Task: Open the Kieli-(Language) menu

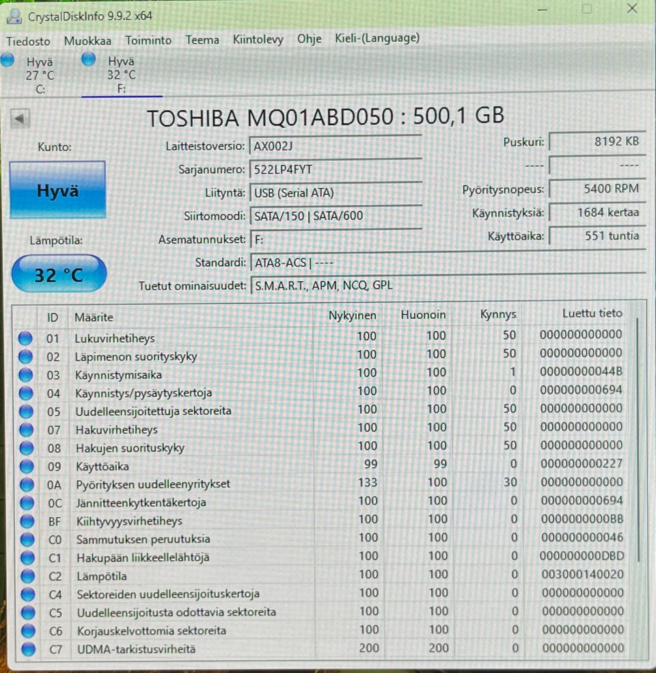Action: click(x=377, y=38)
